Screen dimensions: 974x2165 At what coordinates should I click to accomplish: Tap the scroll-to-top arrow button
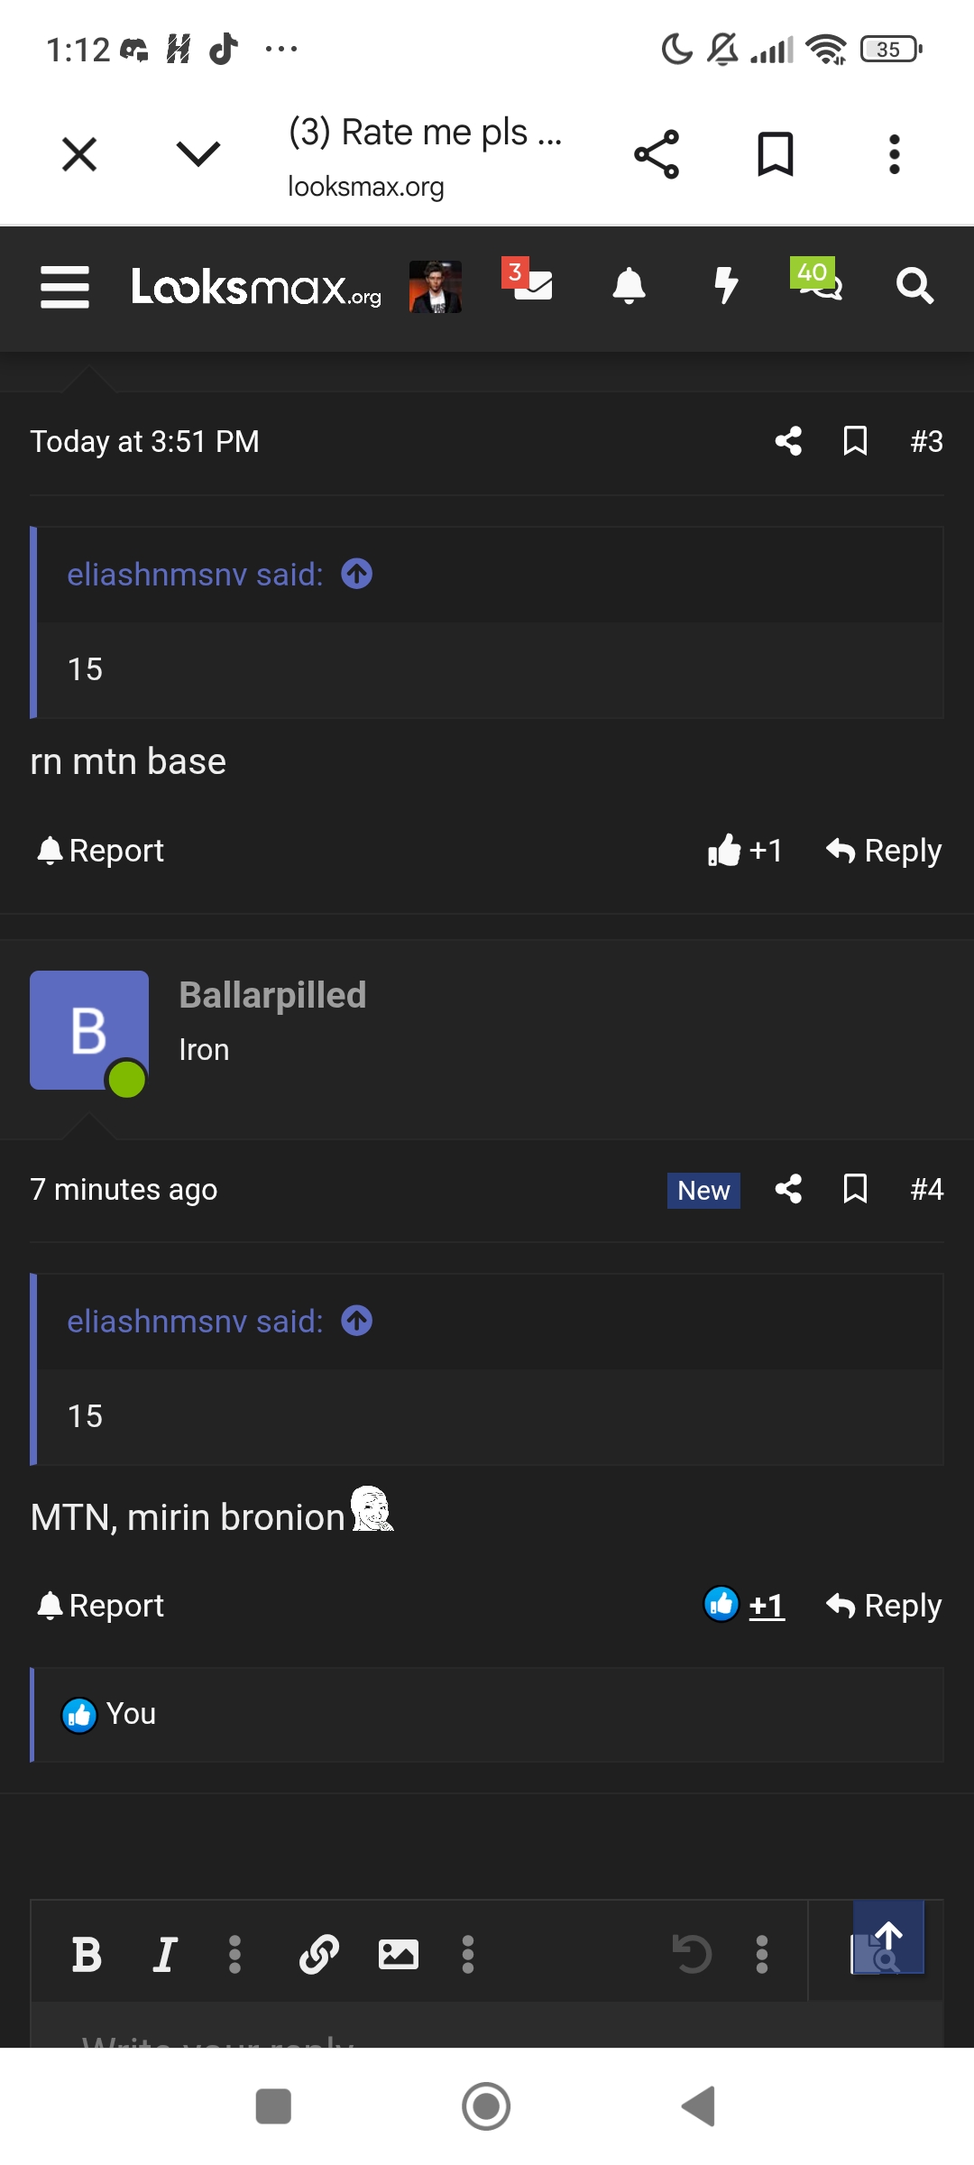click(x=888, y=1937)
